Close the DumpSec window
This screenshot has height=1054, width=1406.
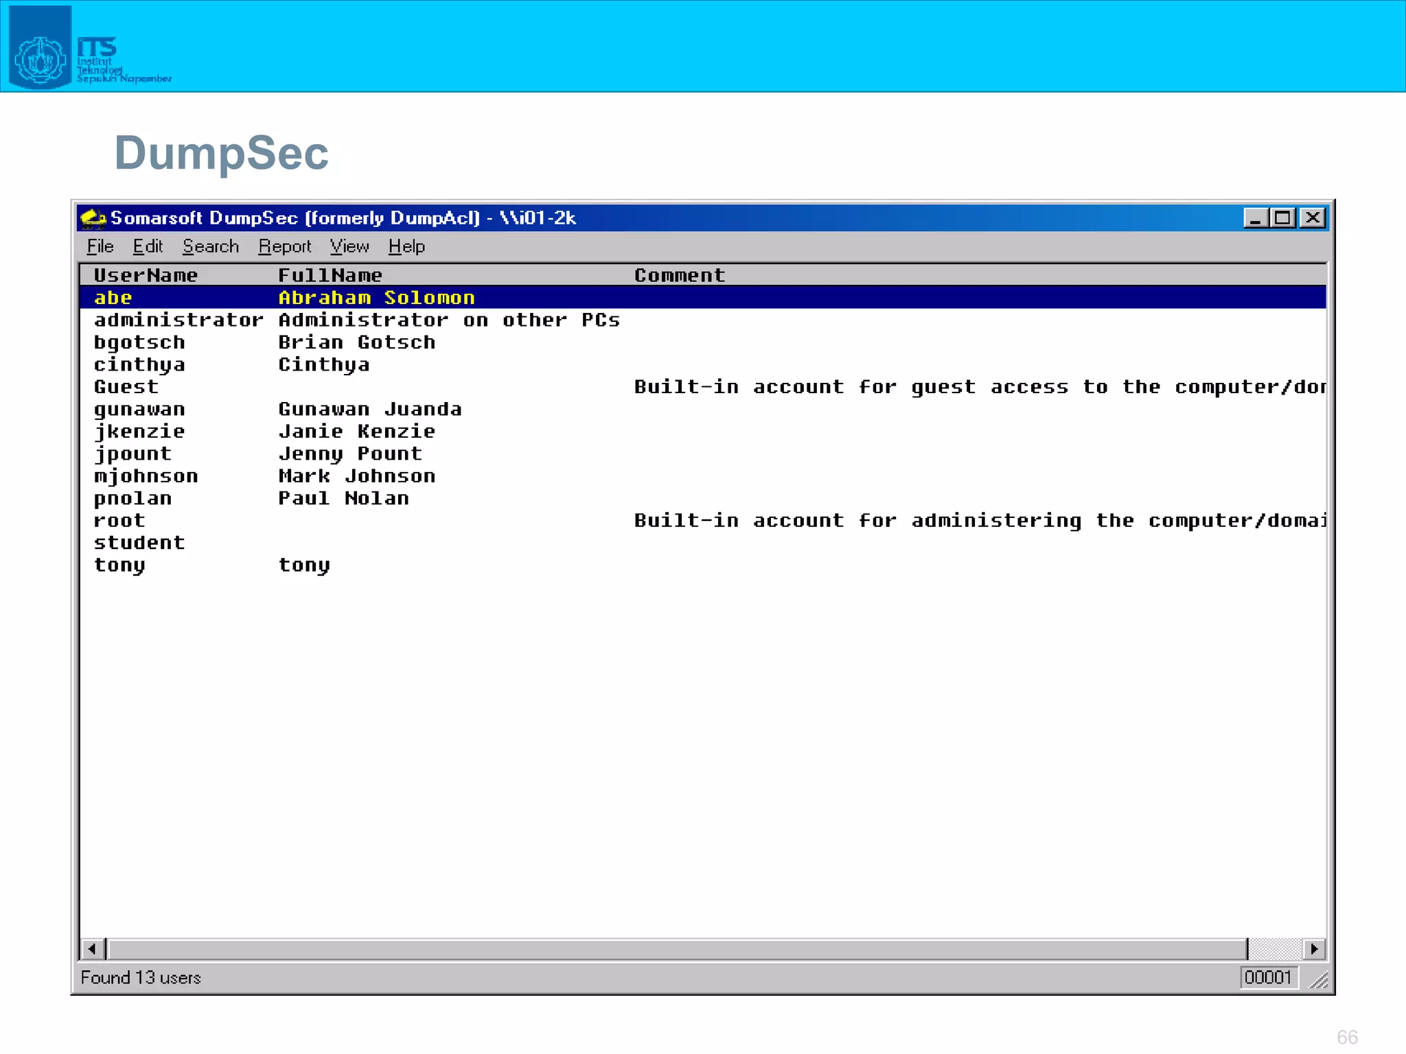click(x=1313, y=218)
